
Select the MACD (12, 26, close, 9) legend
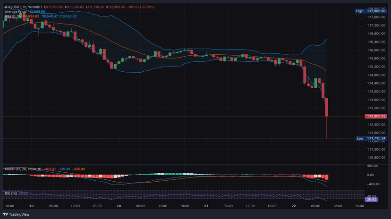tap(22, 169)
